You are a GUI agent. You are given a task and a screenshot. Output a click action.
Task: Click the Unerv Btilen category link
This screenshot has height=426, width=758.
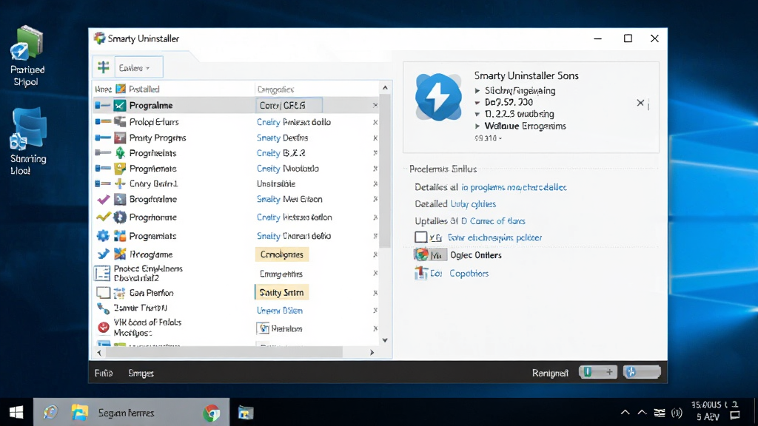pyautogui.click(x=279, y=311)
